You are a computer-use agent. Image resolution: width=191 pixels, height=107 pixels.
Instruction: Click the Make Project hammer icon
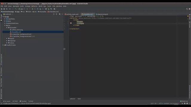click(16, 9)
